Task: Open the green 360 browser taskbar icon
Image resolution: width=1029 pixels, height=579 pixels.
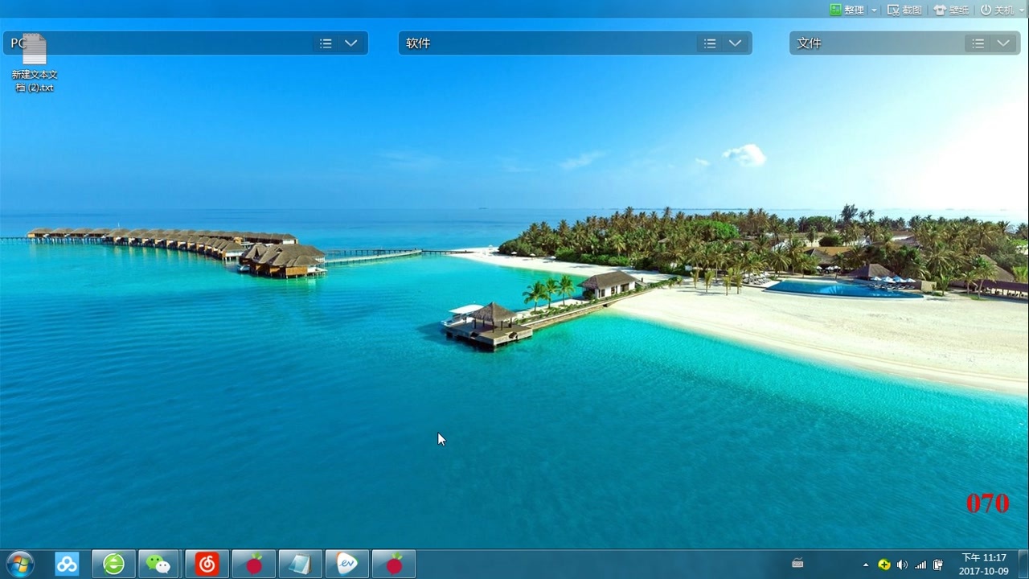Action: click(x=113, y=564)
